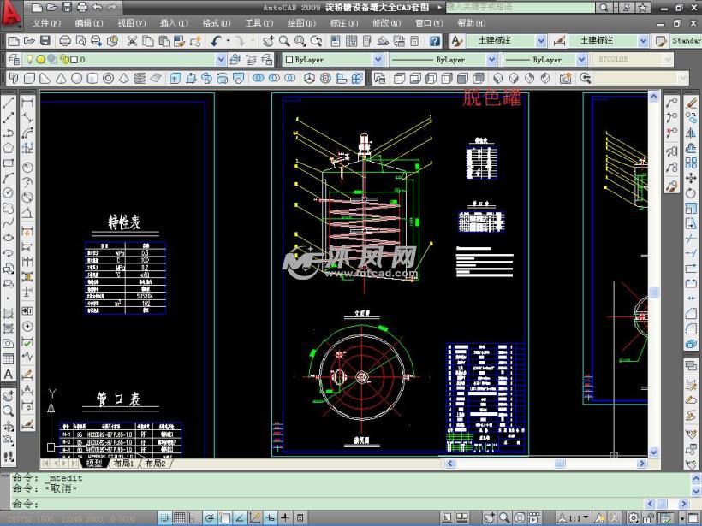The height and width of the screenshot is (526, 702).
Task: Open the Help question mark icon
Action: [x=435, y=41]
